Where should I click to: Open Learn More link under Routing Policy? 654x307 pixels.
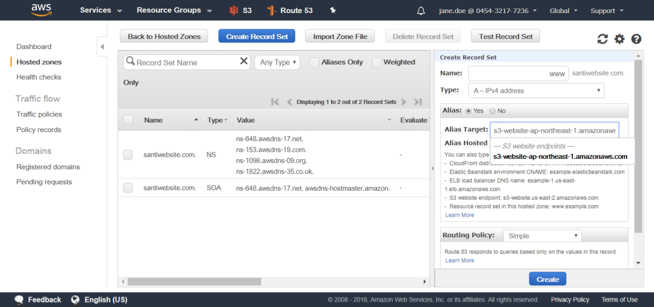click(x=460, y=260)
